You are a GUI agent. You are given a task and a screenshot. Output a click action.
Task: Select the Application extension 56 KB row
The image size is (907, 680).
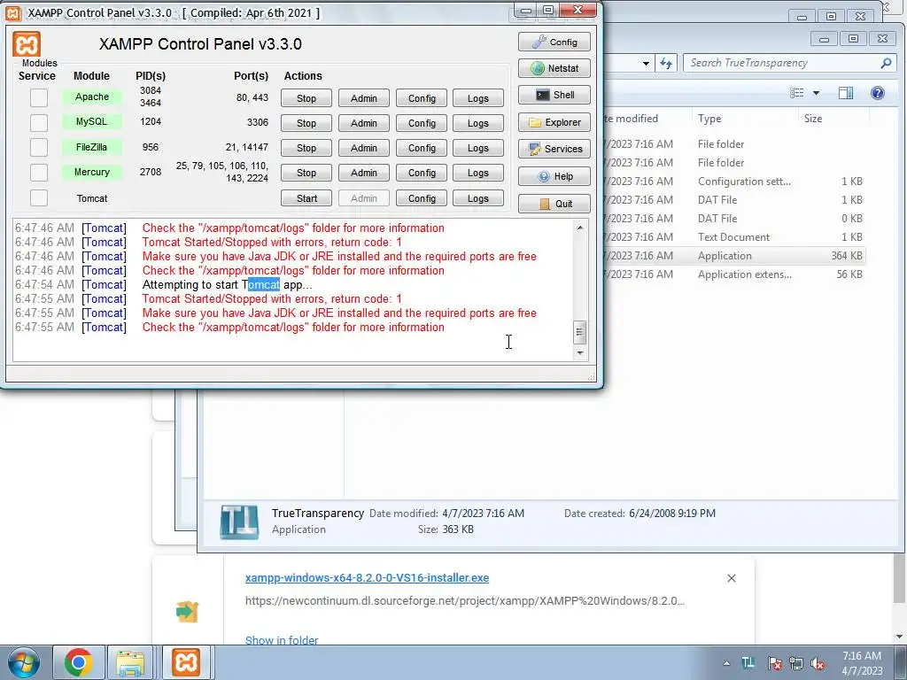coord(733,274)
